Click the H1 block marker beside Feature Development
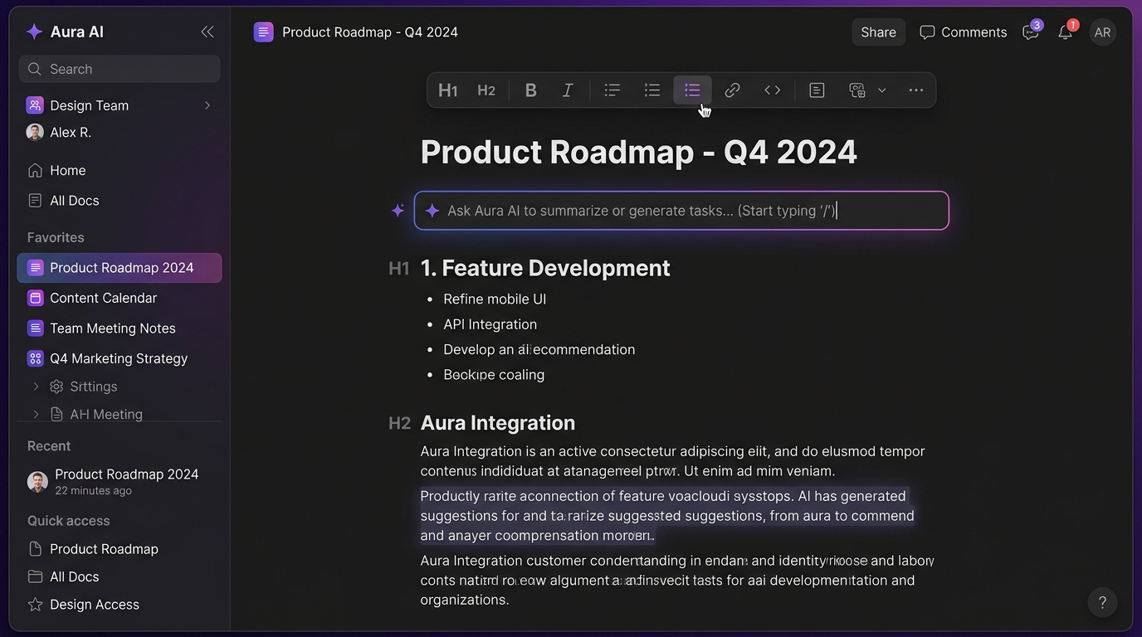Screen dimensions: 1142x637 click(399, 268)
